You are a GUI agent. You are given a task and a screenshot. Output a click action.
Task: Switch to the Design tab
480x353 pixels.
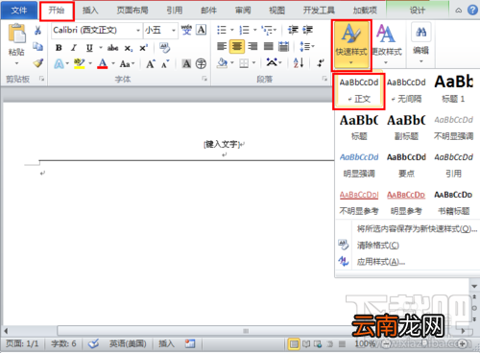coord(418,11)
